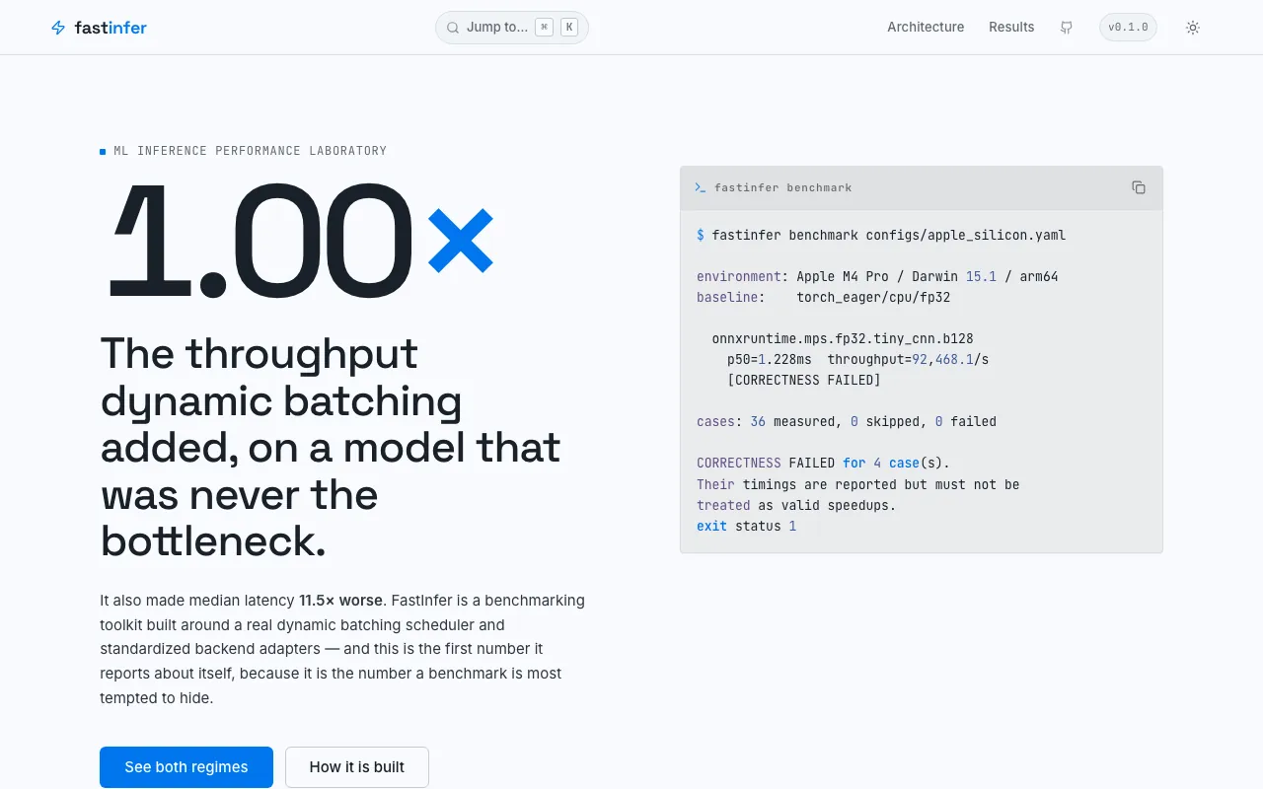Toggle the light/dark theme sun icon
Screen dimensions: 1263x789
(x=1193, y=28)
